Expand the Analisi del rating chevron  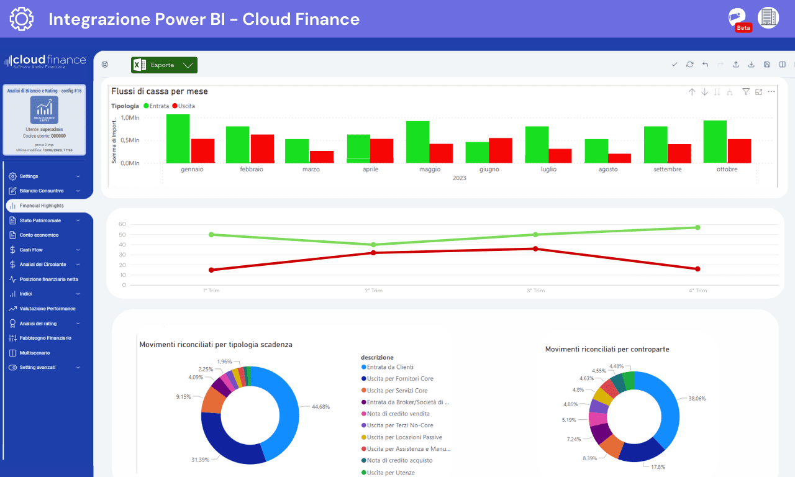[78, 324]
